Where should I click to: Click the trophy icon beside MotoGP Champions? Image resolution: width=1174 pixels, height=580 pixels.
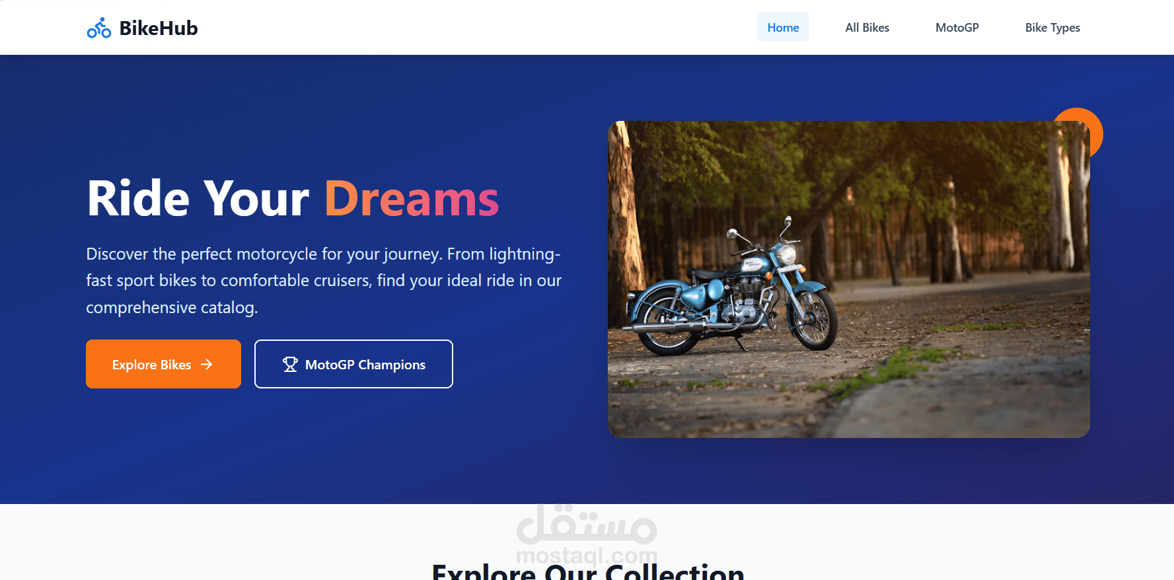point(290,364)
